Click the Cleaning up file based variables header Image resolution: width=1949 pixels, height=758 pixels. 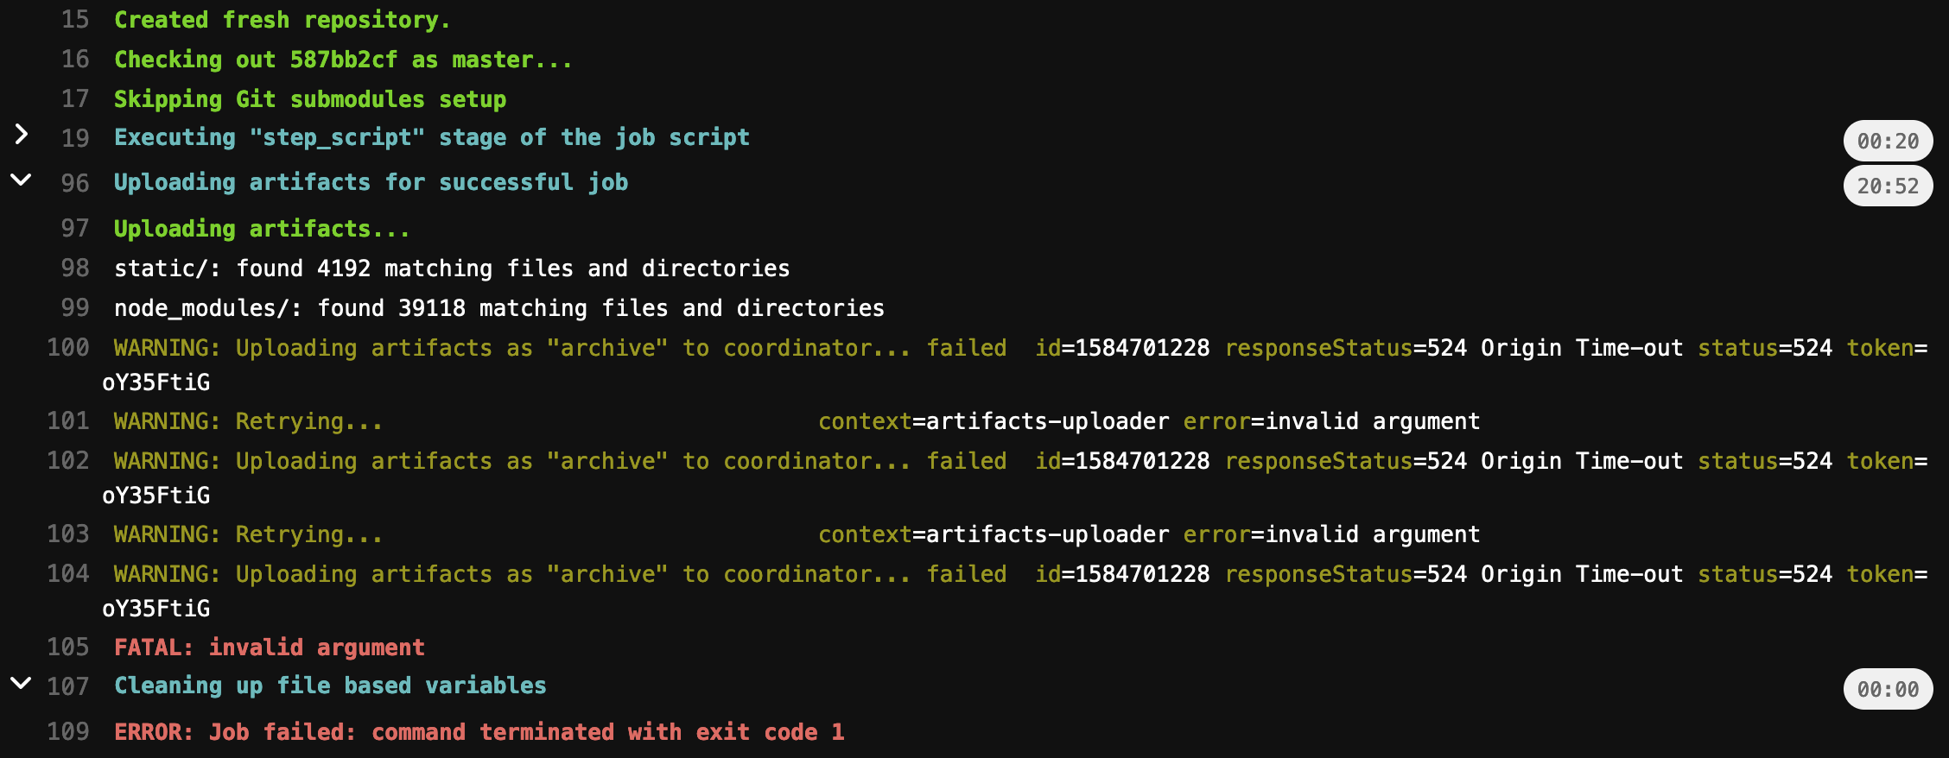(330, 685)
